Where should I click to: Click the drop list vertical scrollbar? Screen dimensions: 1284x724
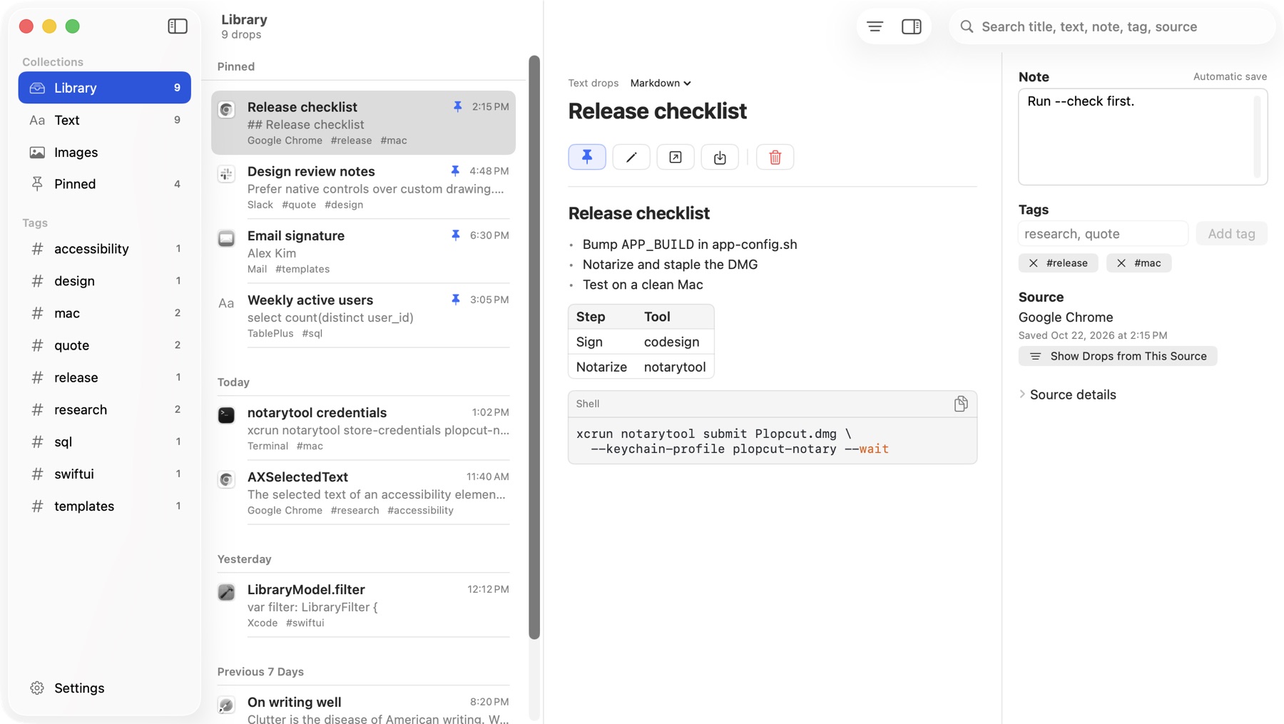click(x=534, y=347)
